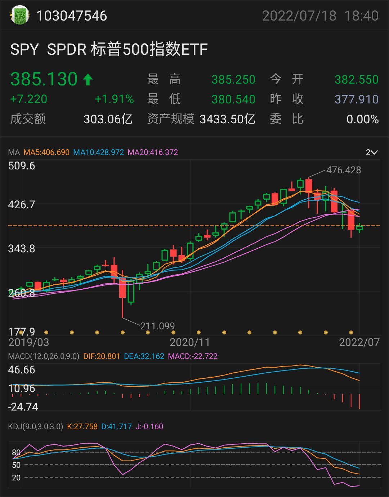Toggle the MA5:406.690 moving average line
This screenshot has width=389, height=497.
pos(46,152)
